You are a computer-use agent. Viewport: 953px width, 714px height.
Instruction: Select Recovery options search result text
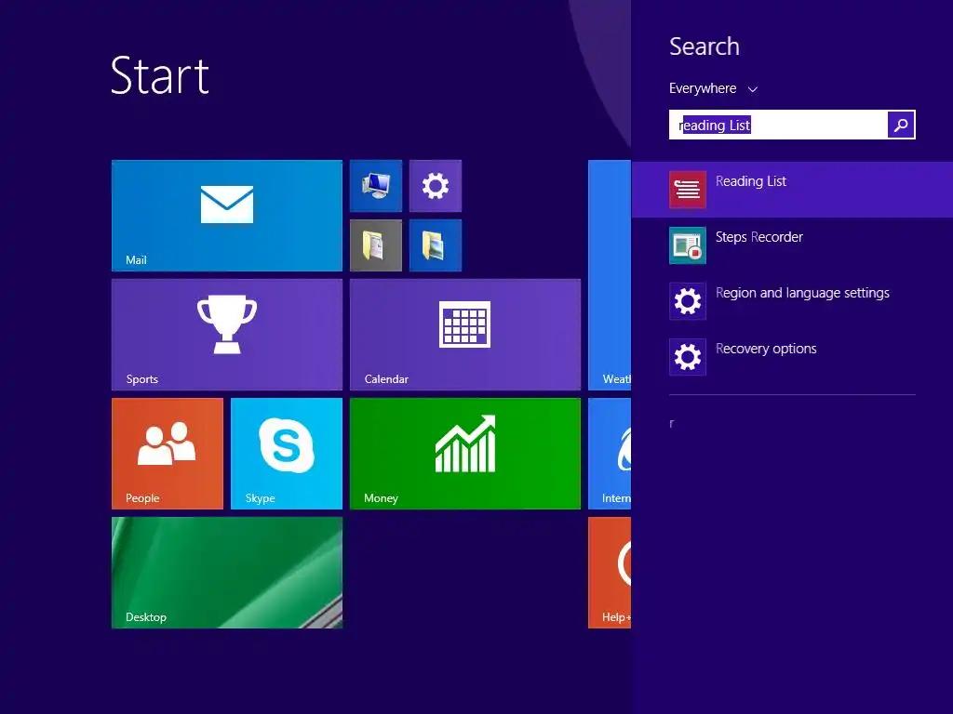766,349
